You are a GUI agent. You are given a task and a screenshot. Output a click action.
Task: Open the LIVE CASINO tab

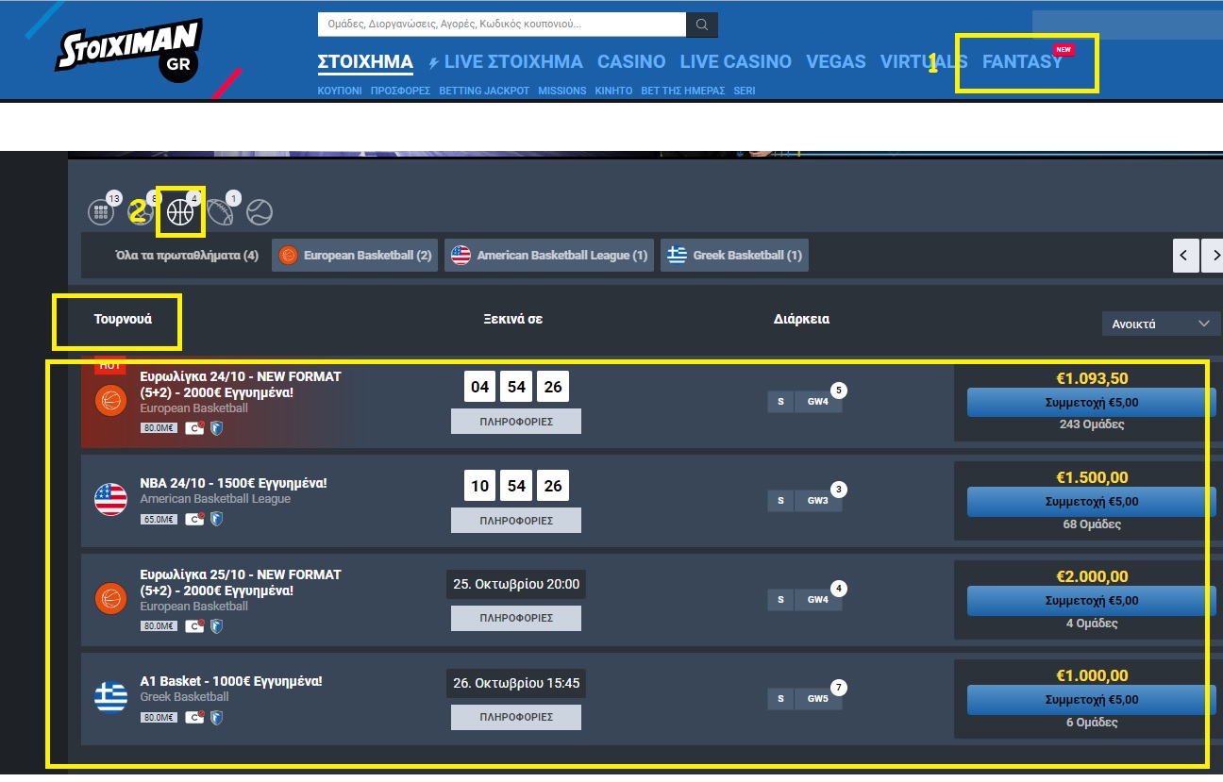(735, 62)
